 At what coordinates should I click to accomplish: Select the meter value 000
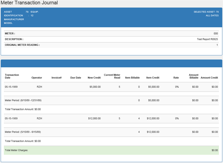point(216,34)
